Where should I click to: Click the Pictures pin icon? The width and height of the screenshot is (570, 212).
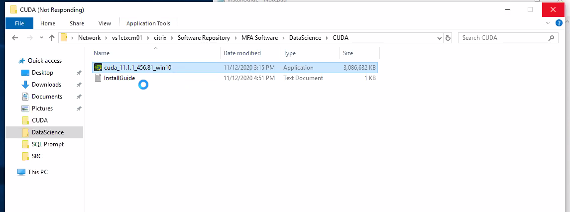pyautogui.click(x=79, y=108)
